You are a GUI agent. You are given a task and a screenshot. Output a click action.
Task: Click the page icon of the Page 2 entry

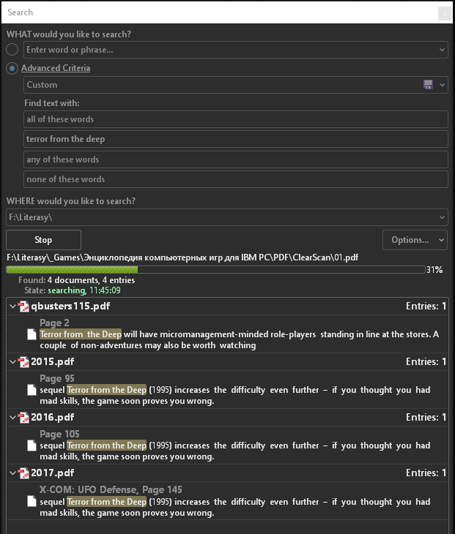coord(32,334)
